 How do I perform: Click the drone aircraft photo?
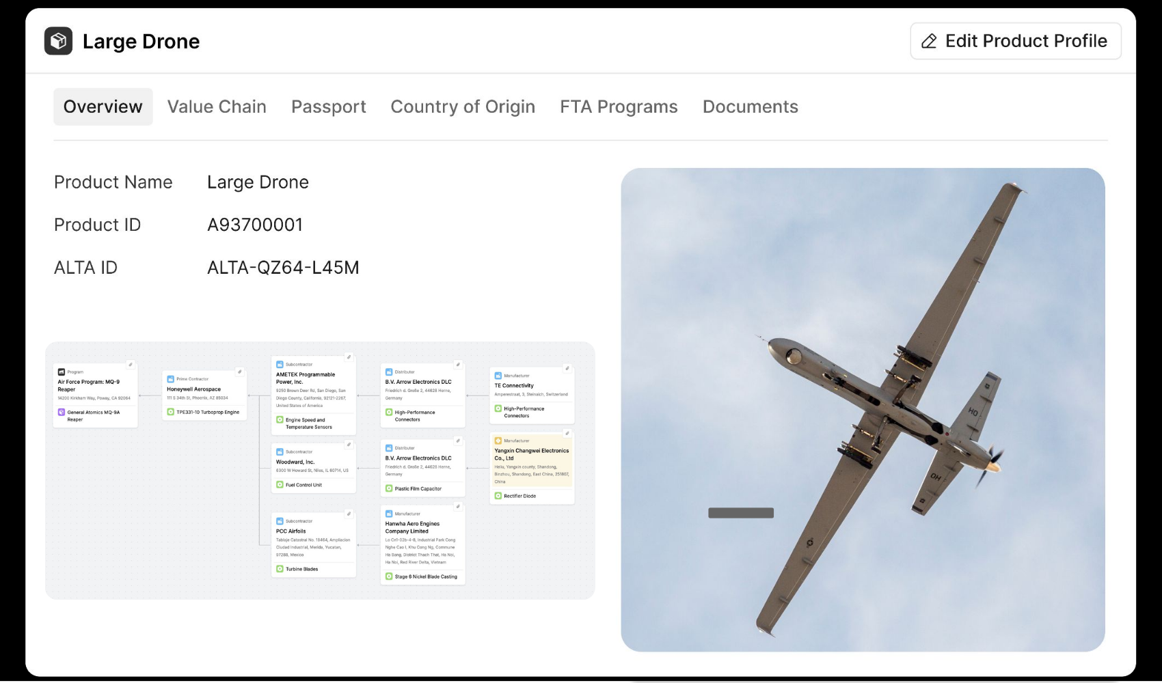coord(863,410)
